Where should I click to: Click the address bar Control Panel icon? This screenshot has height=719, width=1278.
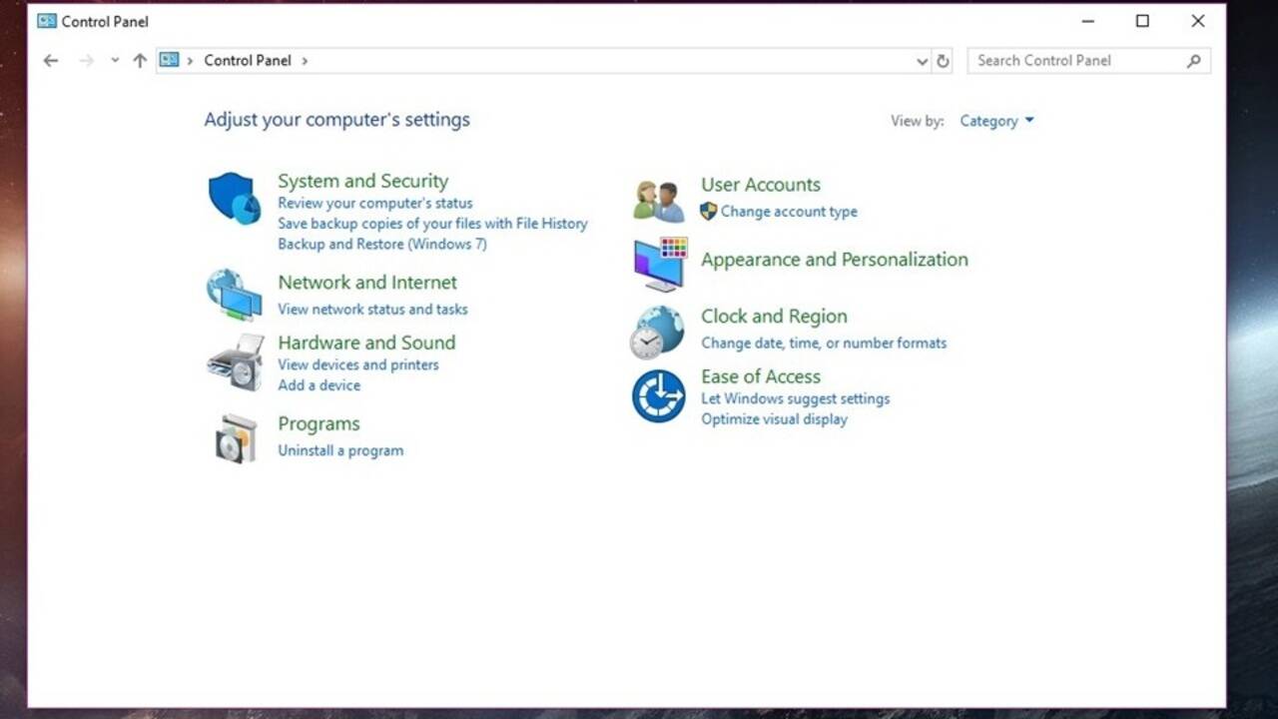click(x=169, y=60)
